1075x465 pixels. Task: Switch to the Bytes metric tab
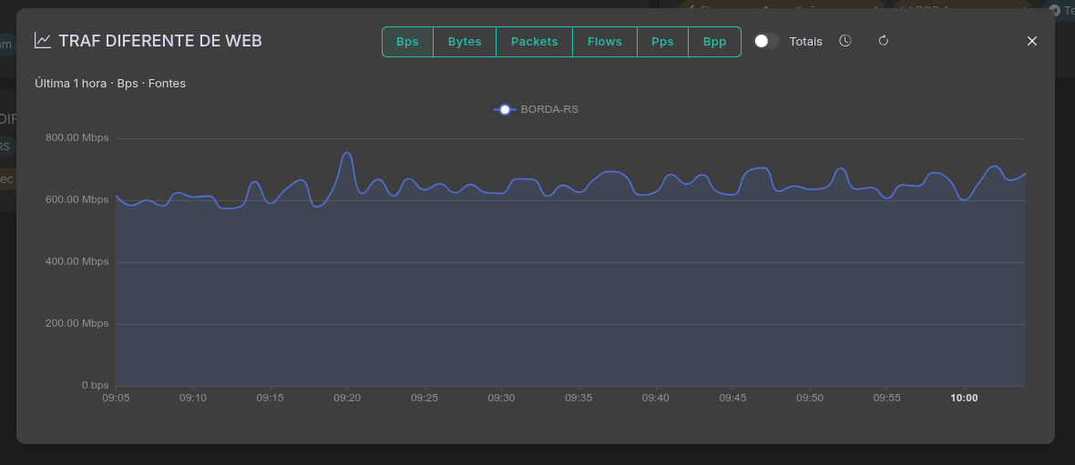tap(465, 42)
